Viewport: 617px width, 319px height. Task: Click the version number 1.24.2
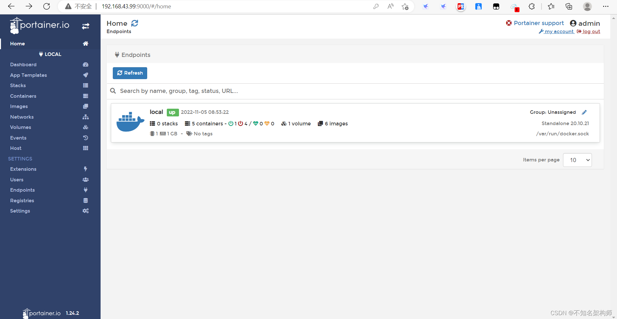coord(72,313)
